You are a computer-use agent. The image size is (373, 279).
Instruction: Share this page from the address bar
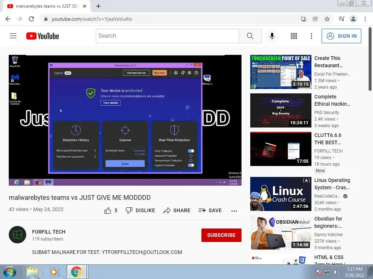pos(315,19)
